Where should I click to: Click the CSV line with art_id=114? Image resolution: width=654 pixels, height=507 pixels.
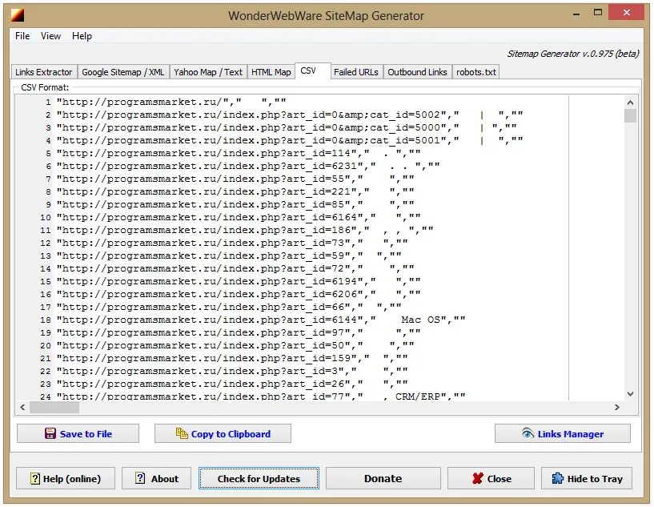[239, 153]
